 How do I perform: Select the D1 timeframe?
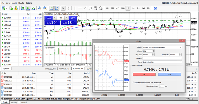click(138, 8)
